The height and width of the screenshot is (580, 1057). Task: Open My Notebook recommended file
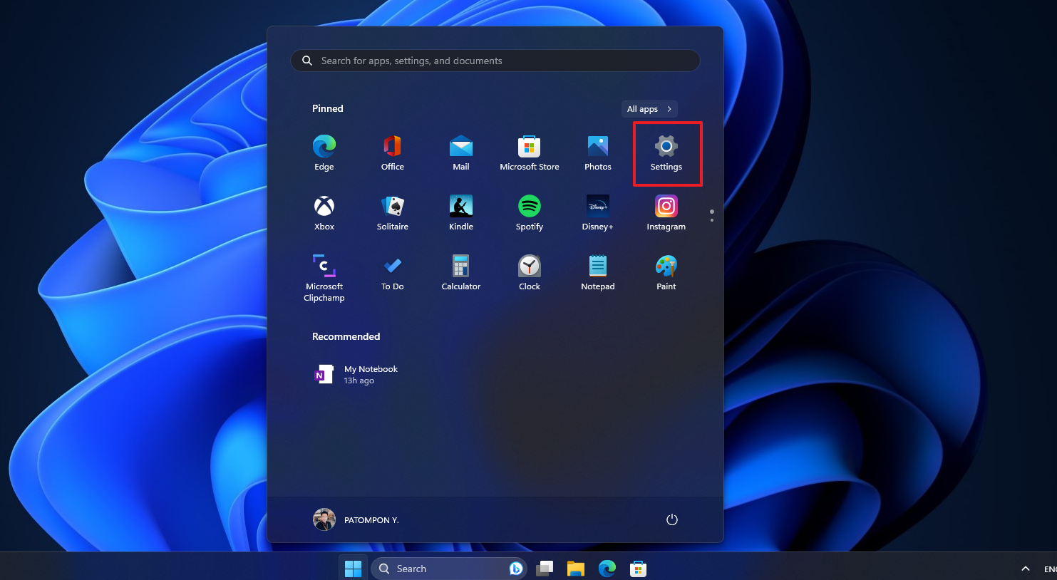356,375
